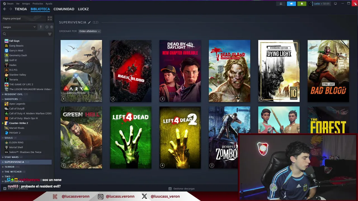
Task: Open the friends icon in the top bar
Action: point(281,4)
